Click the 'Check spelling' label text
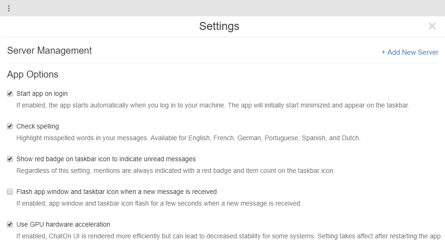 click(37, 126)
